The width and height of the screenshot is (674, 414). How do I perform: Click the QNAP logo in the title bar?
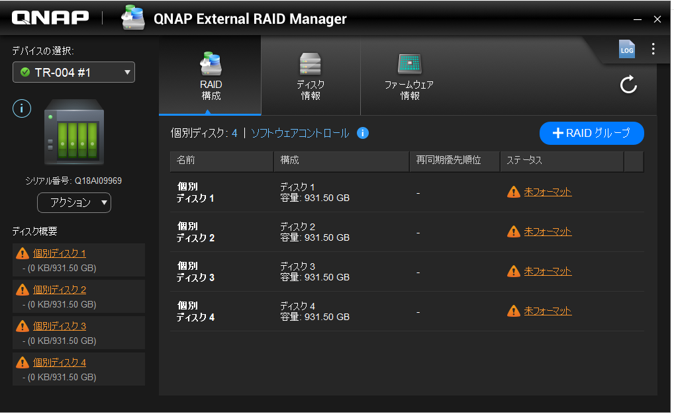pos(50,19)
